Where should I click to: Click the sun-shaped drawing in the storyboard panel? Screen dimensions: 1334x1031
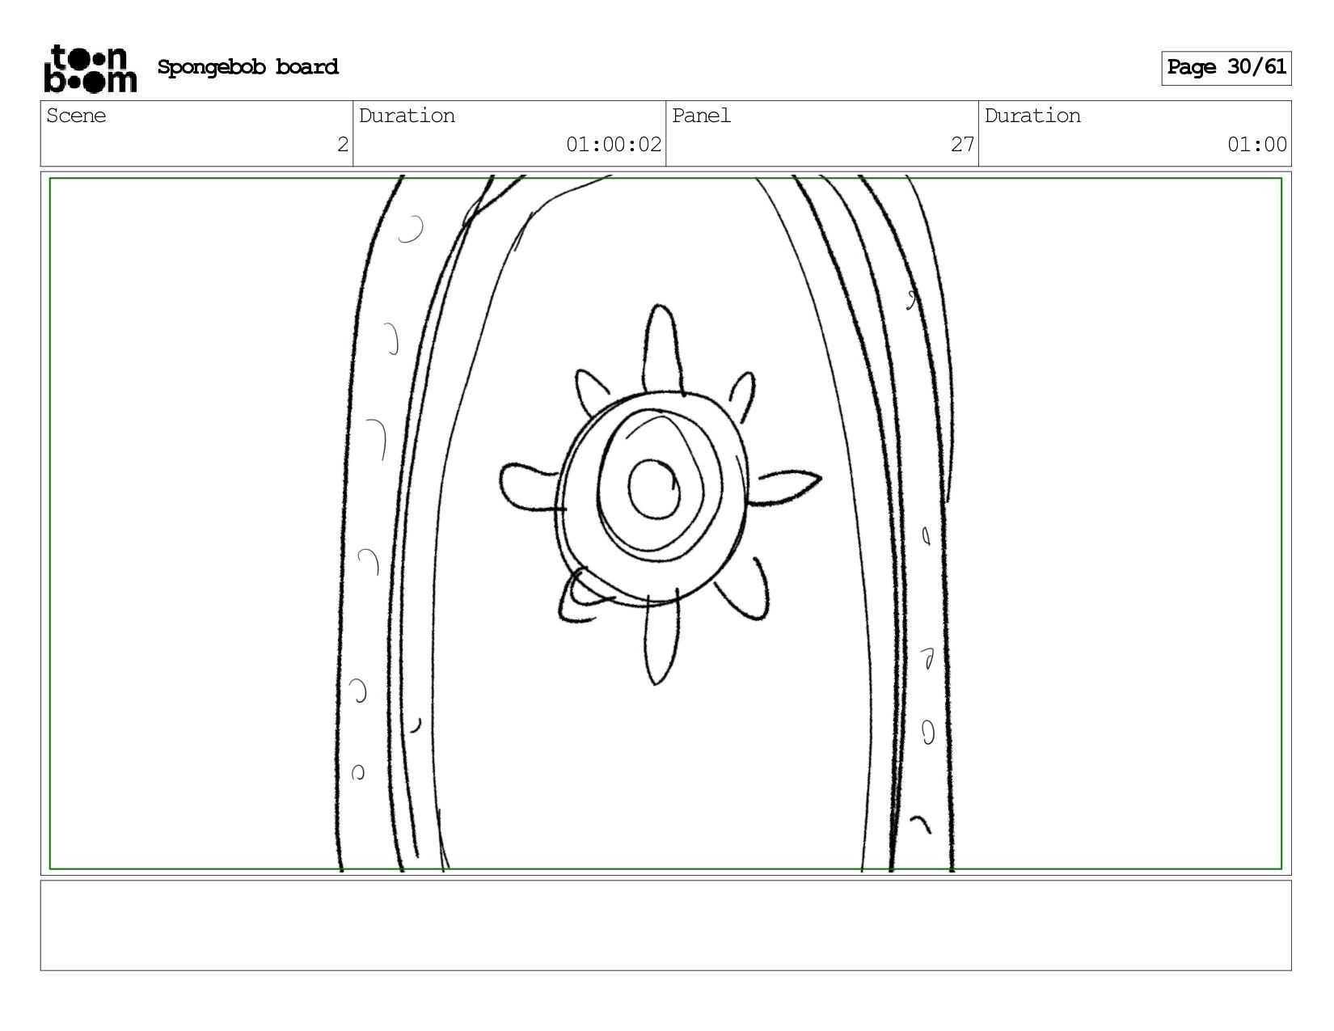point(659,495)
